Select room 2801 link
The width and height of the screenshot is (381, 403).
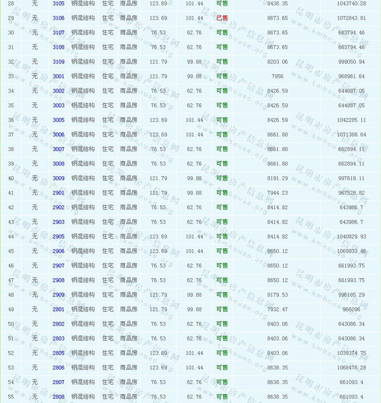click(58, 309)
